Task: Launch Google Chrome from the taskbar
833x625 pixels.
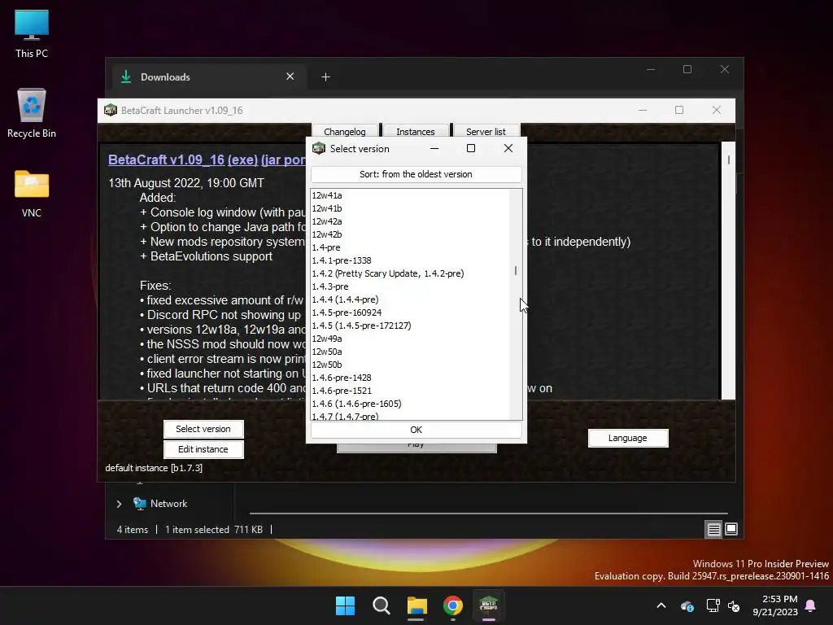Action: 452,605
